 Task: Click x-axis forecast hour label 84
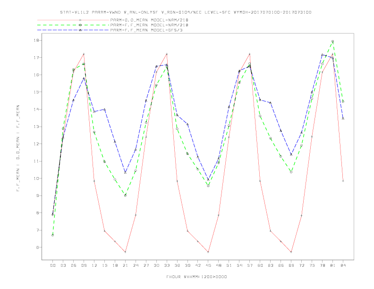pyautogui.click(x=343, y=265)
